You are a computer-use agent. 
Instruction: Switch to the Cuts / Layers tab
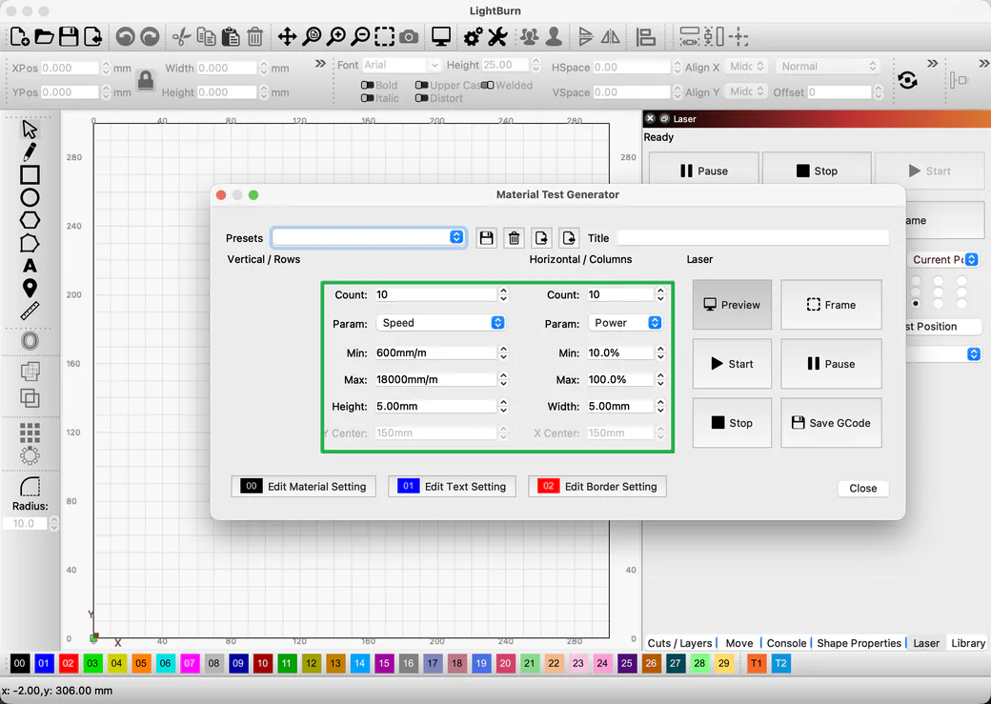[x=679, y=643]
